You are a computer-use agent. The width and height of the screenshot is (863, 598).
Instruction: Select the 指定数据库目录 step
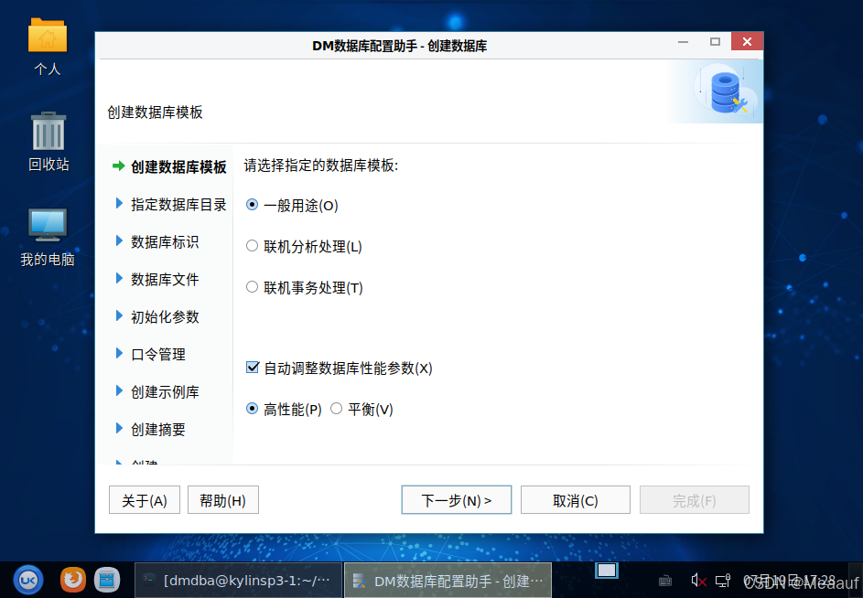178,205
